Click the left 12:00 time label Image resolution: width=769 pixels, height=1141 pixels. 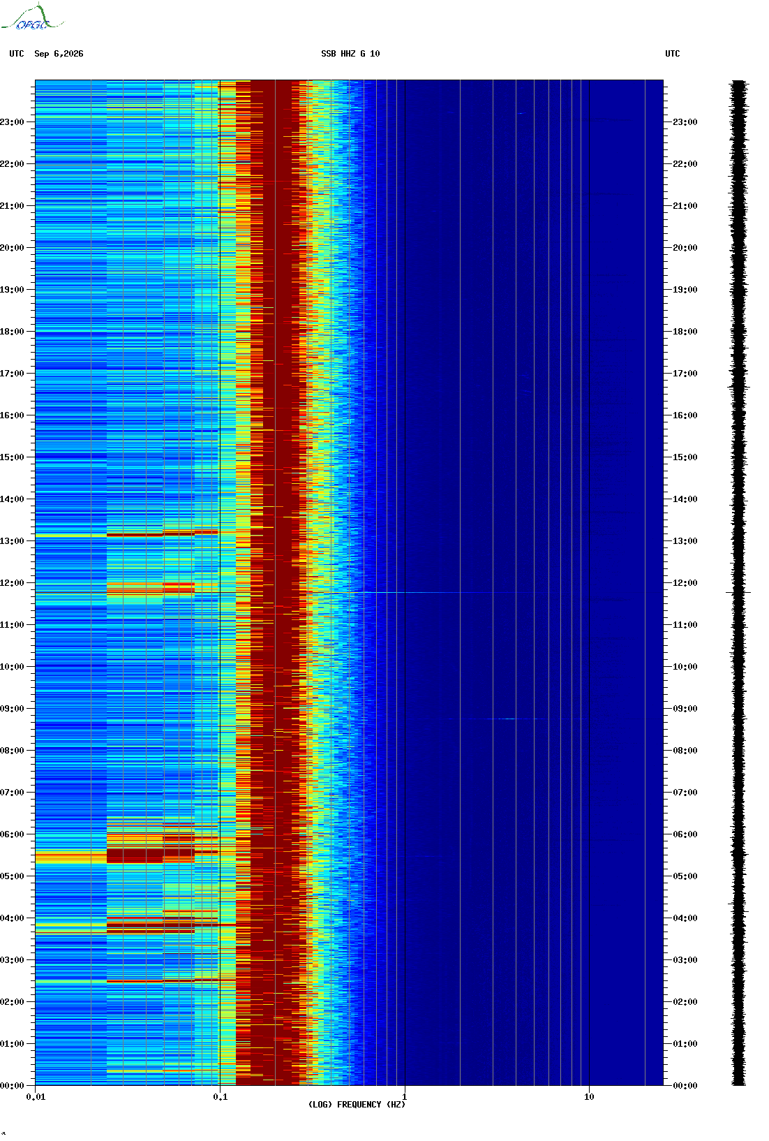[12, 583]
